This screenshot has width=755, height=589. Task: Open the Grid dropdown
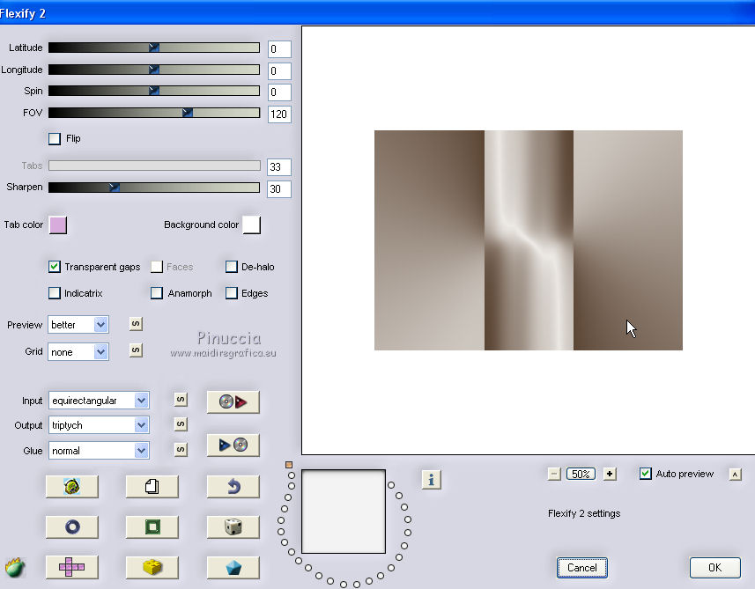(78, 352)
